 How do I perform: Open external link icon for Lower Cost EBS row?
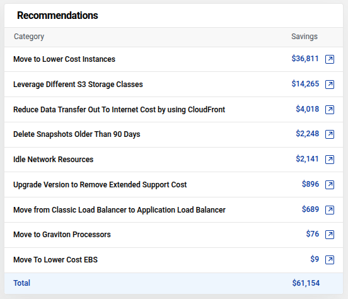point(330,260)
